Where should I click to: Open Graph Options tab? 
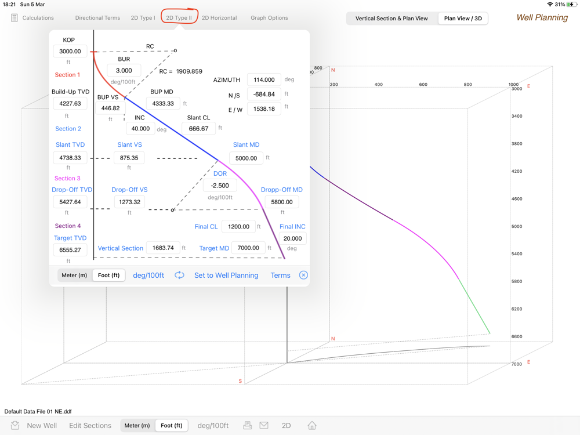[x=269, y=18]
